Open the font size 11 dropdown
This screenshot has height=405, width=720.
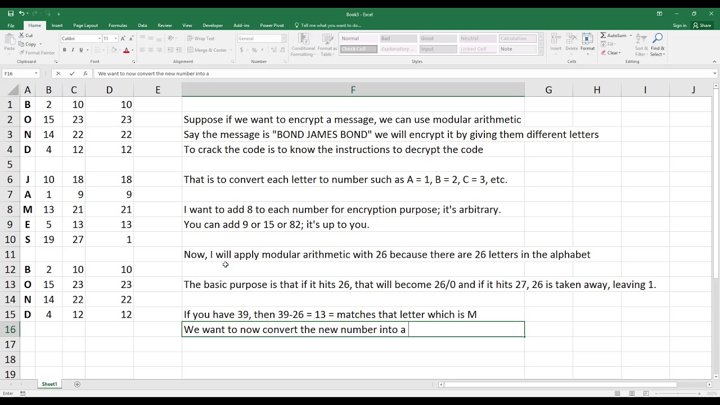point(115,38)
